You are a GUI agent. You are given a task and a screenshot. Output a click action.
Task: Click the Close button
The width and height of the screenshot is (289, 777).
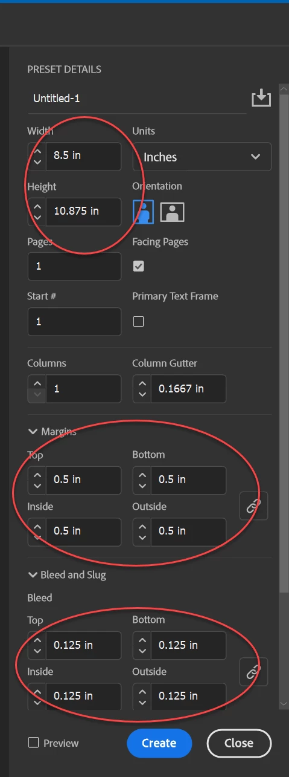[239, 743]
